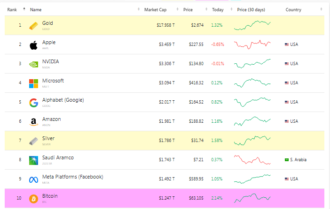This screenshot has width=330, height=209.
Task: Sort table using Name column arrows
Action: click(x=139, y=9)
